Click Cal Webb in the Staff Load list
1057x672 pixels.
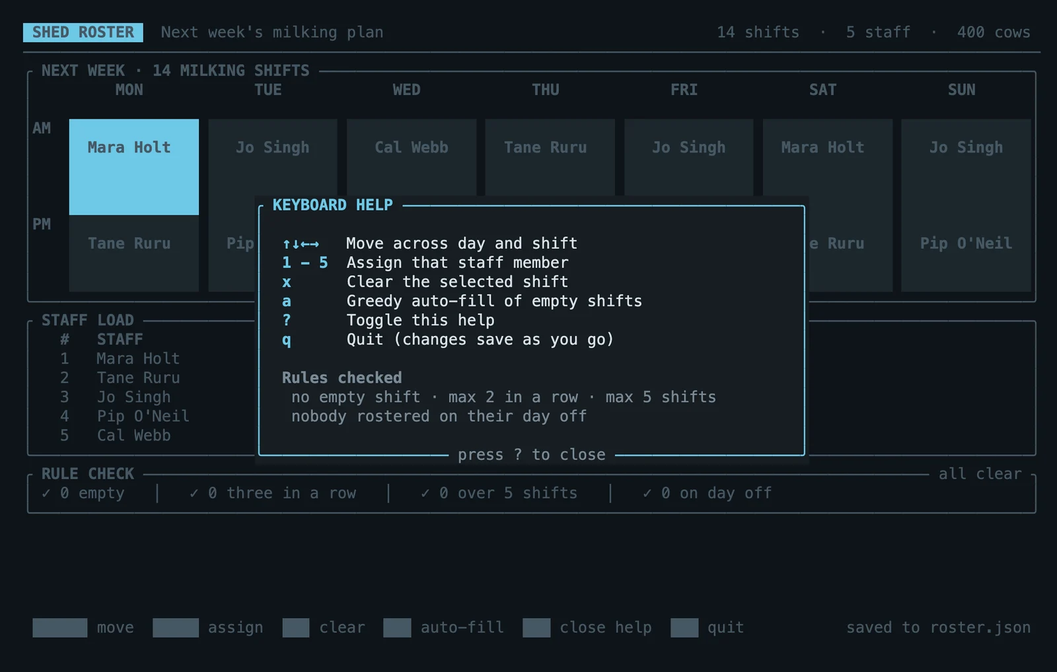133,435
